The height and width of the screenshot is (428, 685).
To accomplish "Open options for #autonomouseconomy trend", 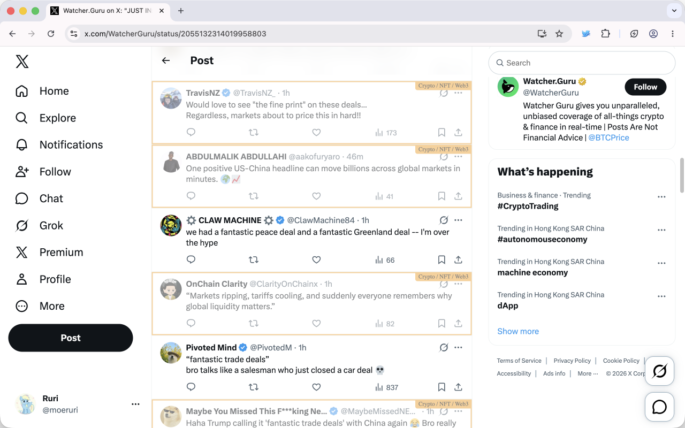I will pyautogui.click(x=661, y=230).
